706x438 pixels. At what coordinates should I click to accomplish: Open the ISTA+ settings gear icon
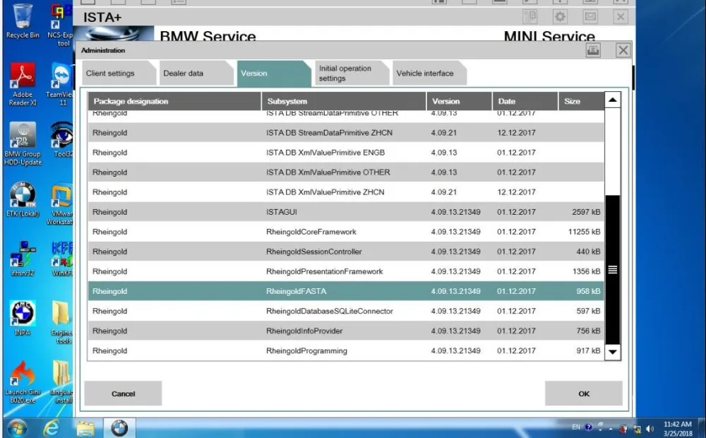coord(560,17)
